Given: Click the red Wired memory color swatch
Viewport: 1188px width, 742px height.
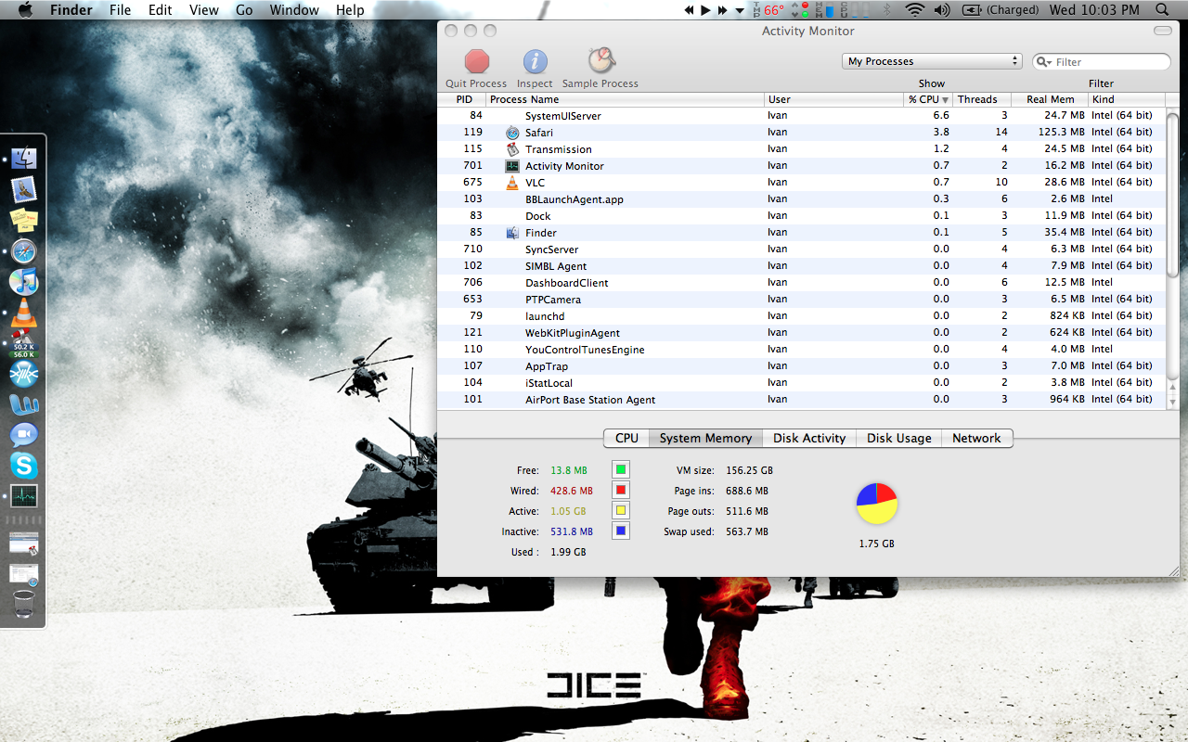Looking at the screenshot, I should 621,491.
